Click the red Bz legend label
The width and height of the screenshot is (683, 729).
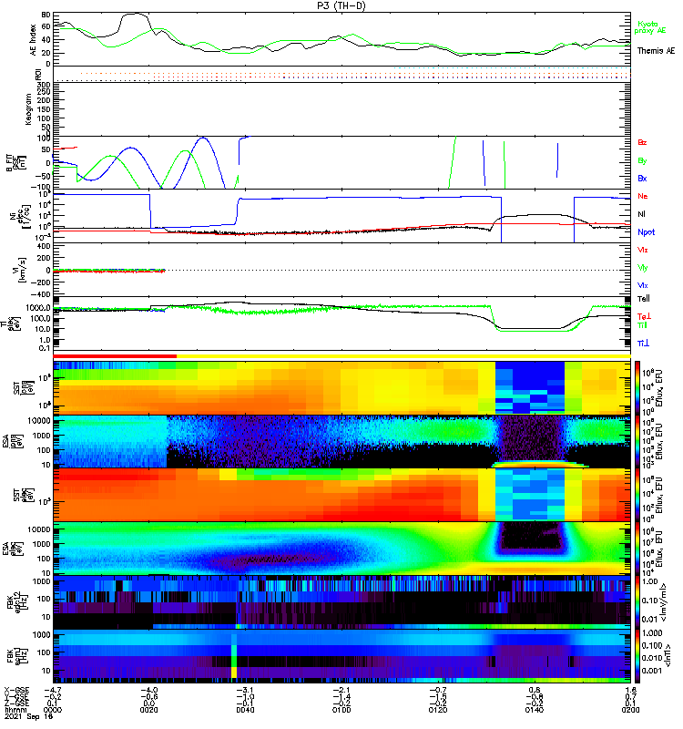(x=642, y=142)
